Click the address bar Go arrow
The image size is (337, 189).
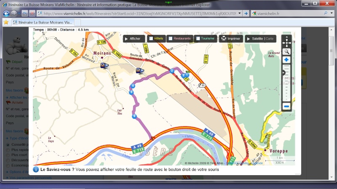(x=246, y=13)
